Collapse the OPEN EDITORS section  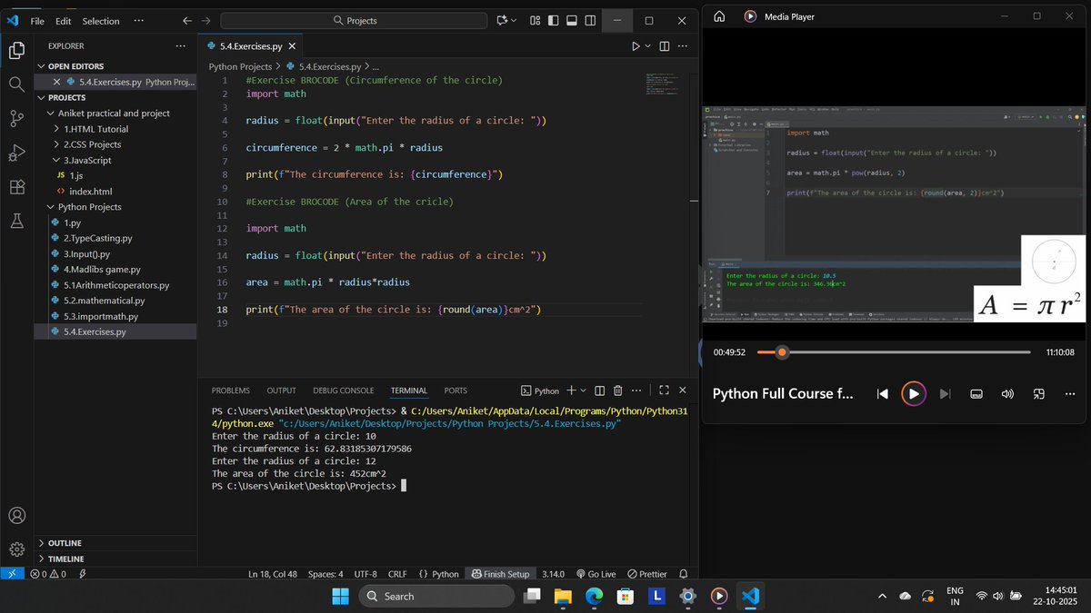(41, 66)
